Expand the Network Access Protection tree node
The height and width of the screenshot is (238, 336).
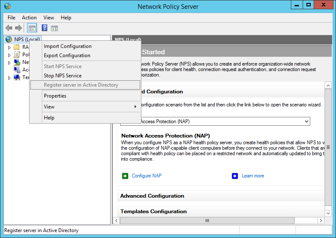tap(9, 63)
